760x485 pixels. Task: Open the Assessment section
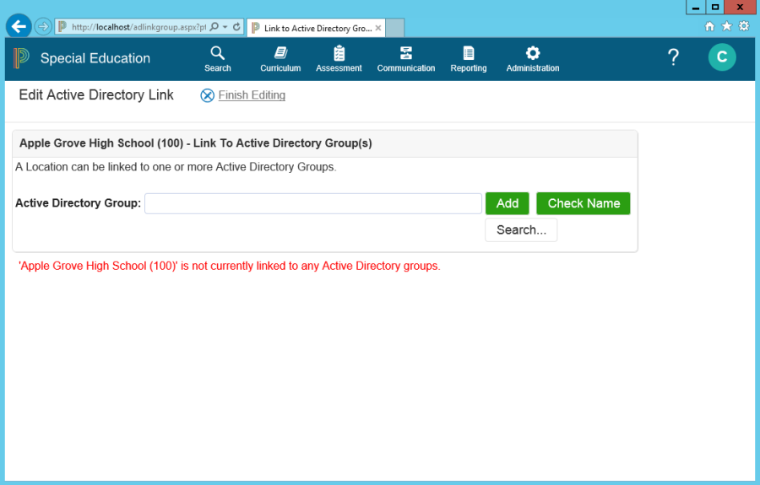coord(339,58)
